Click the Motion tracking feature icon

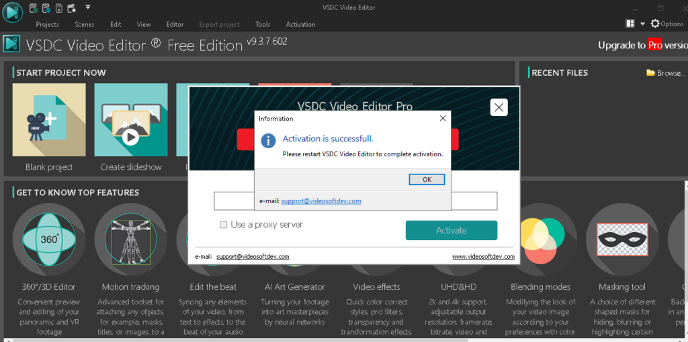[131, 239]
